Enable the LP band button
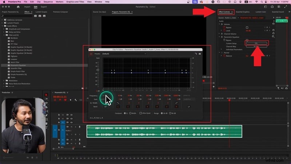The image size is (291, 164). pos(188,107)
